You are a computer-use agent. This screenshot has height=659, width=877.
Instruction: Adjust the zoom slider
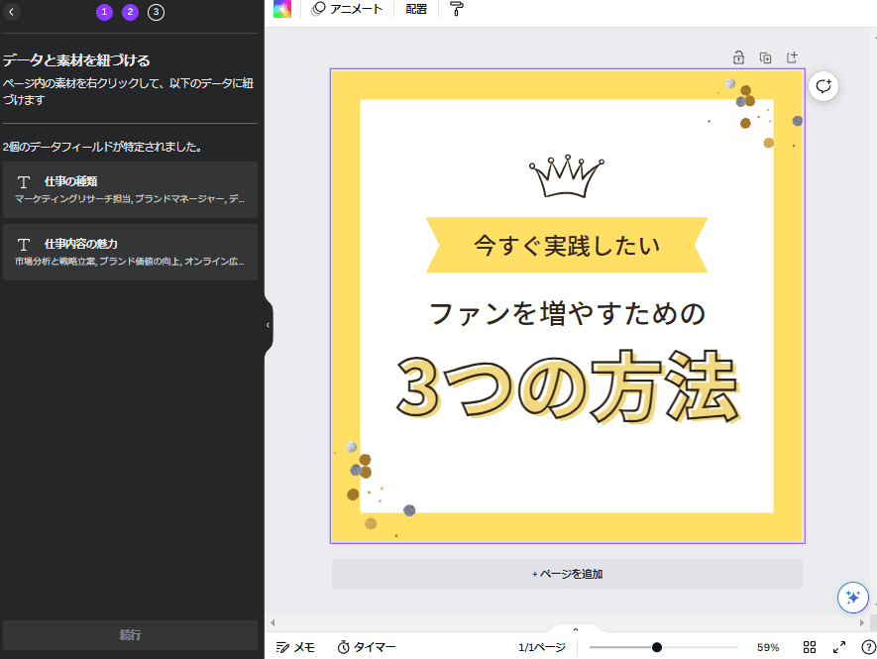click(657, 646)
